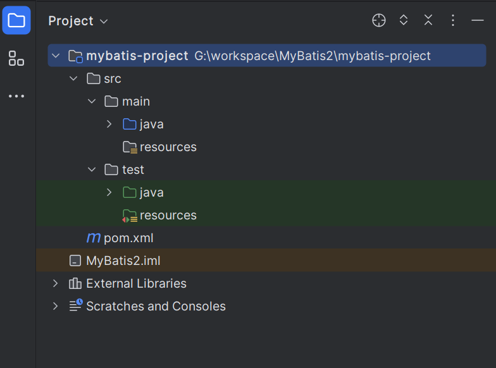Open More tool windows ellipsis
Screen dimensions: 496x368
tap(16, 96)
